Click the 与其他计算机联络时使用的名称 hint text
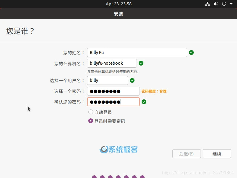This screenshot has width=237, height=178. point(113,71)
